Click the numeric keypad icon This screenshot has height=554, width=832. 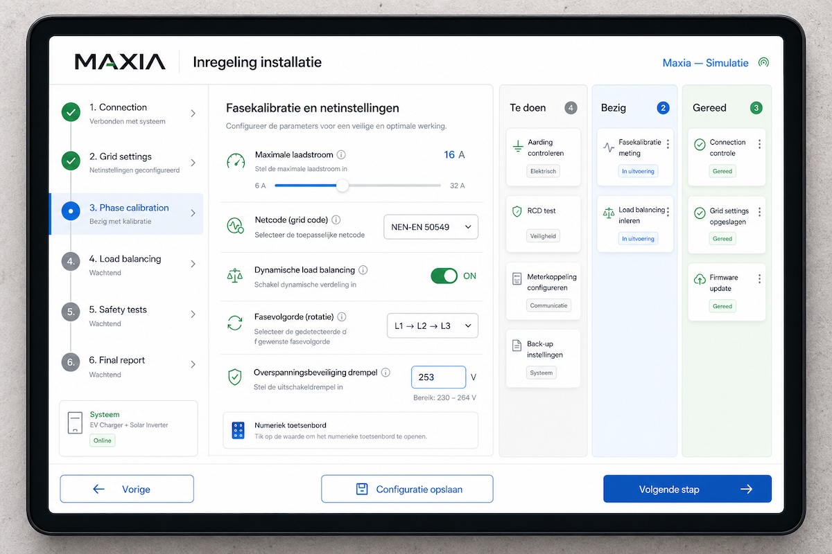tap(239, 431)
